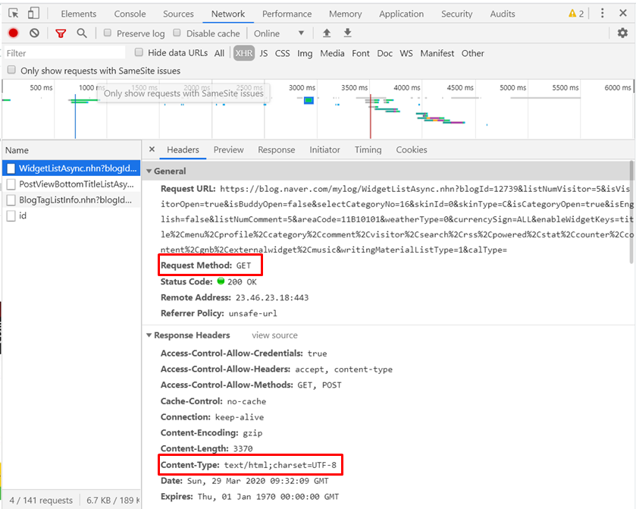The height and width of the screenshot is (509, 636).
Task: Show the Timing detail tab
Action: pyautogui.click(x=368, y=149)
